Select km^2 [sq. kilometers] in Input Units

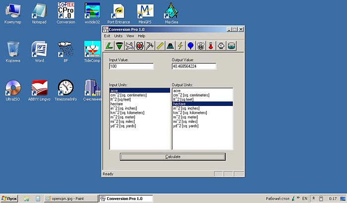[x=140, y=113]
